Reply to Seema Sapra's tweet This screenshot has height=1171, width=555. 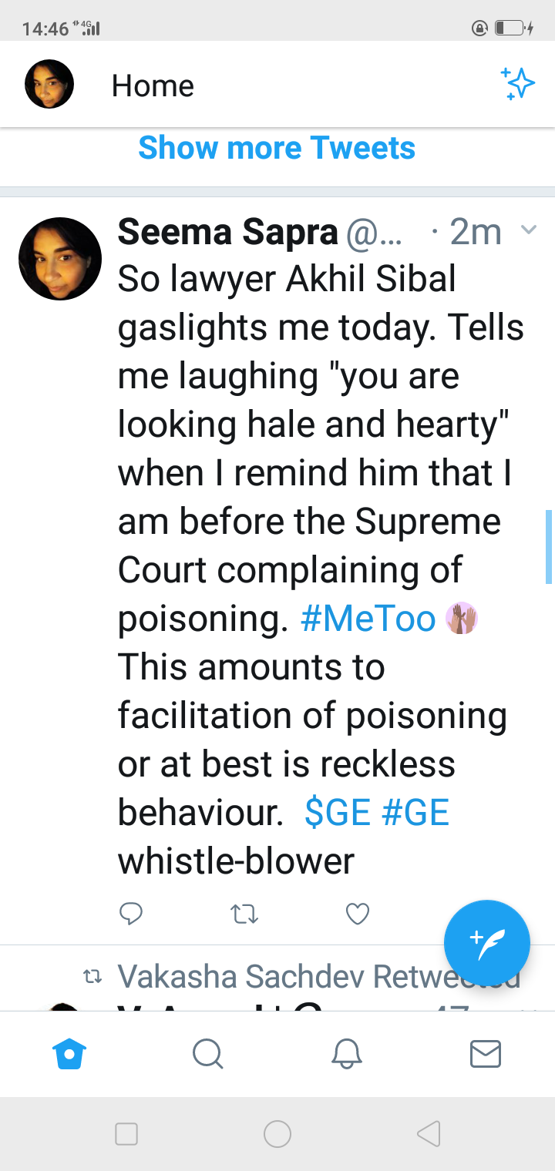pos(132,914)
